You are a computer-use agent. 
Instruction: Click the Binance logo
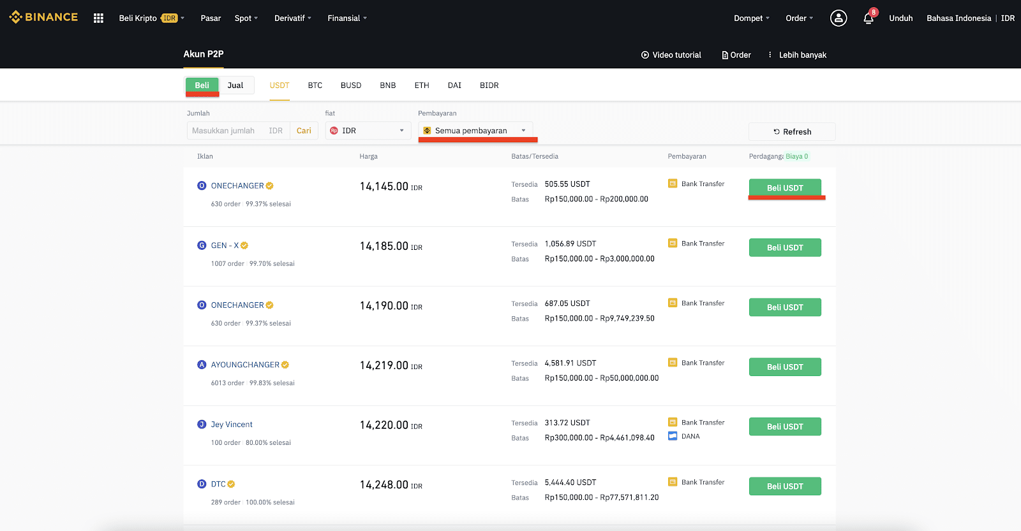pyautogui.click(x=43, y=17)
